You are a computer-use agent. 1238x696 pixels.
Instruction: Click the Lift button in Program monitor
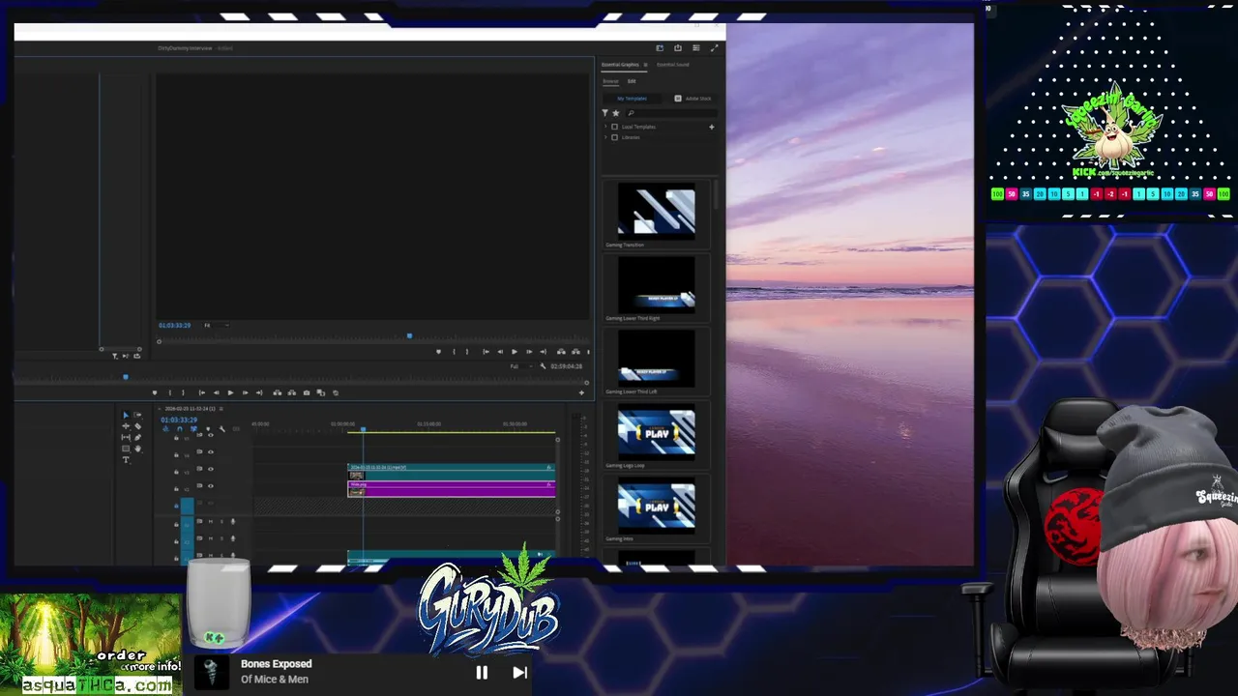point(561,352)
